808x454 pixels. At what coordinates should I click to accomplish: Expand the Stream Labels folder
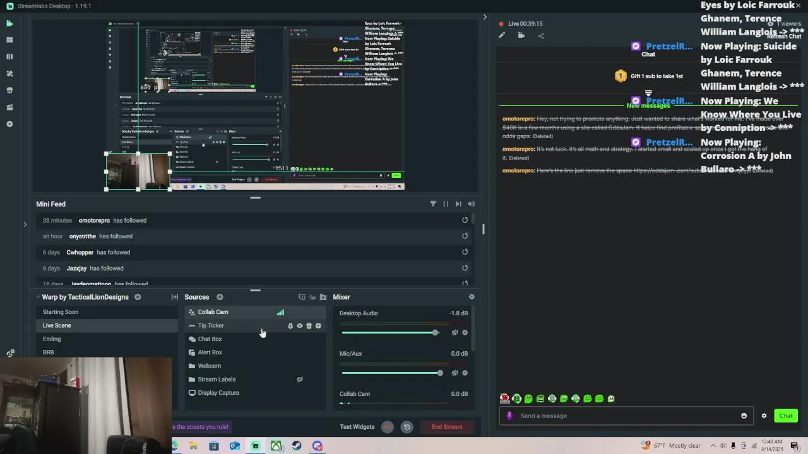click(192, 380)
